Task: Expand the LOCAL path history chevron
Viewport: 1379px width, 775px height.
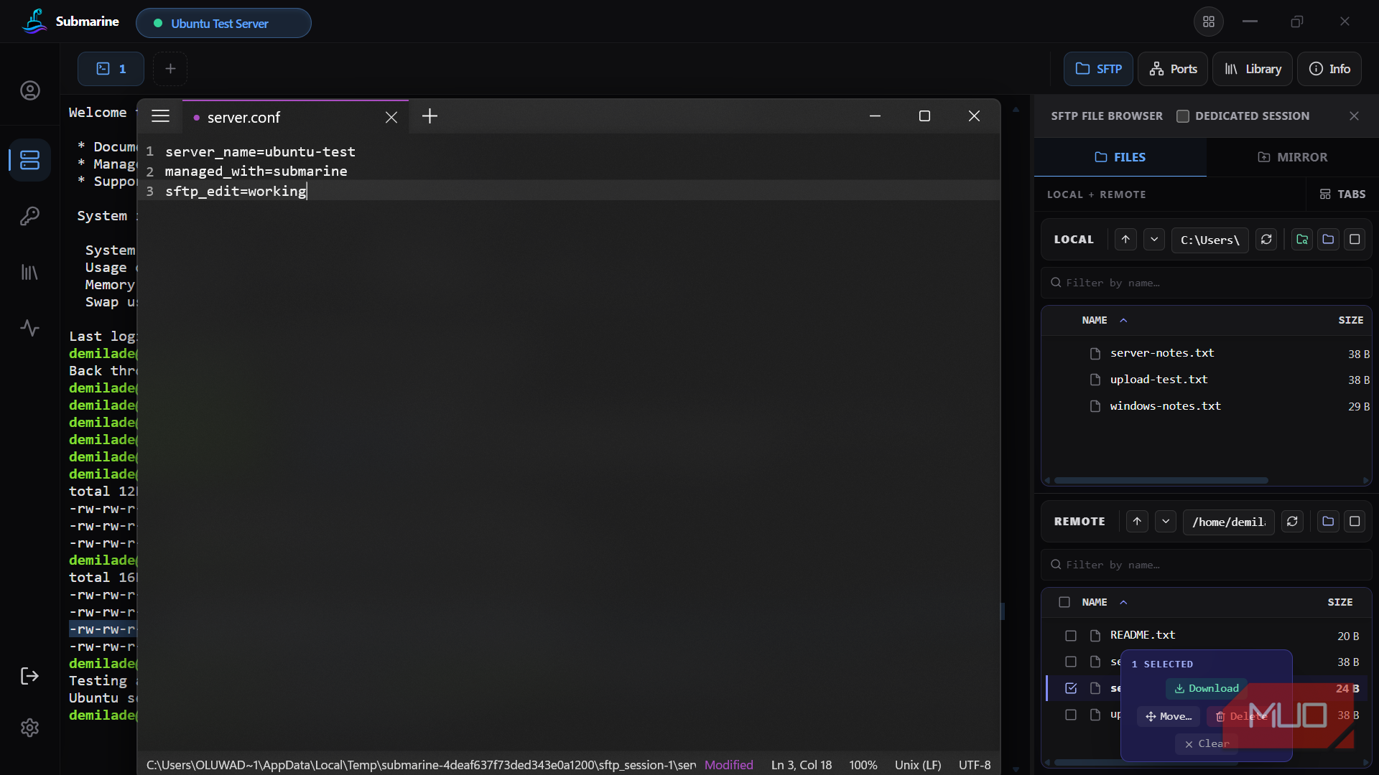Action: 1154,240
